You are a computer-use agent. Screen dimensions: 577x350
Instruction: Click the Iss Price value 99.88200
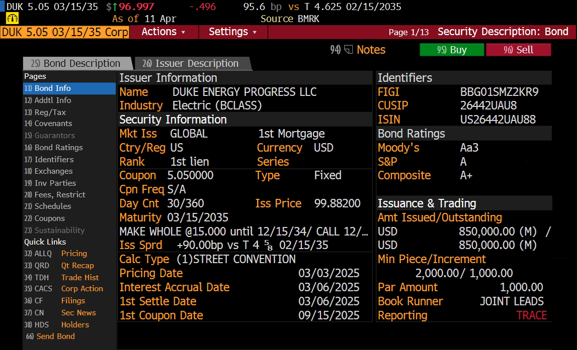(338, 203)
